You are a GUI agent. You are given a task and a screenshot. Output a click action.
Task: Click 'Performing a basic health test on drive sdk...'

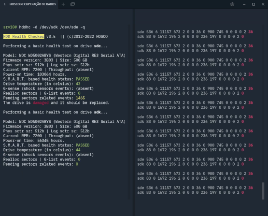[55, 112]
